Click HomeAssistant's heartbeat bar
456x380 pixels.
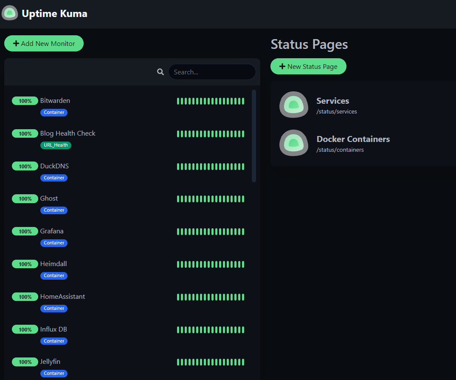211,297
